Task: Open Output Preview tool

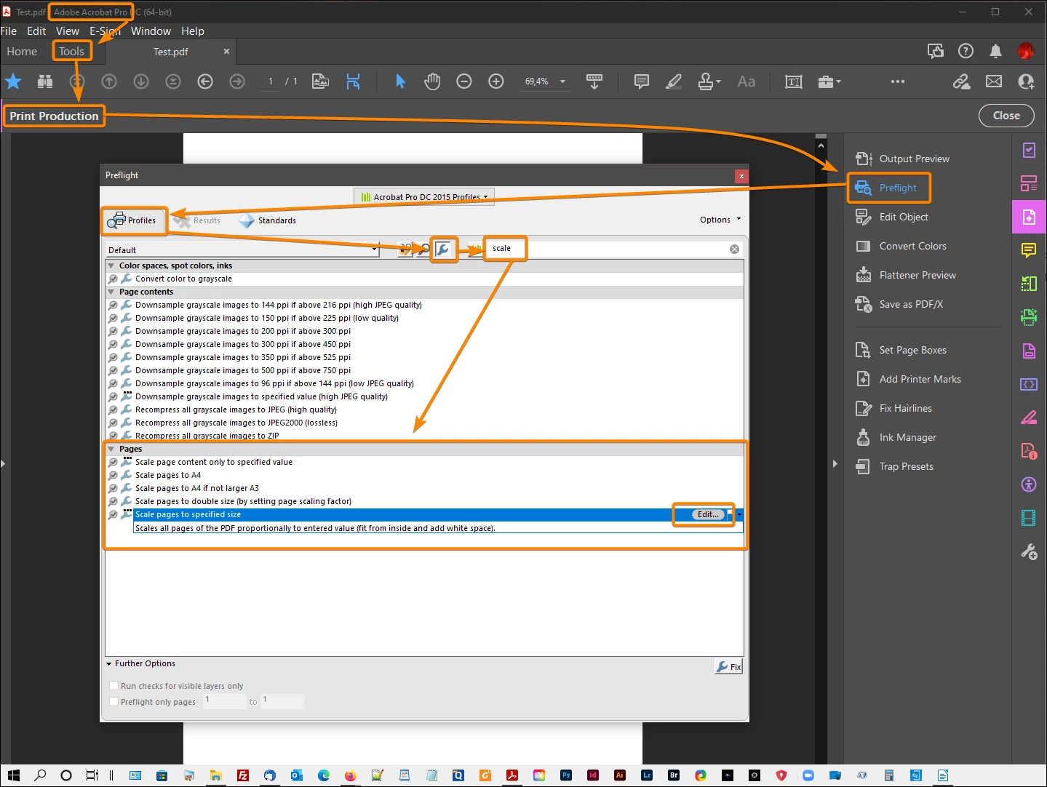Action: [x=903, y=159]
